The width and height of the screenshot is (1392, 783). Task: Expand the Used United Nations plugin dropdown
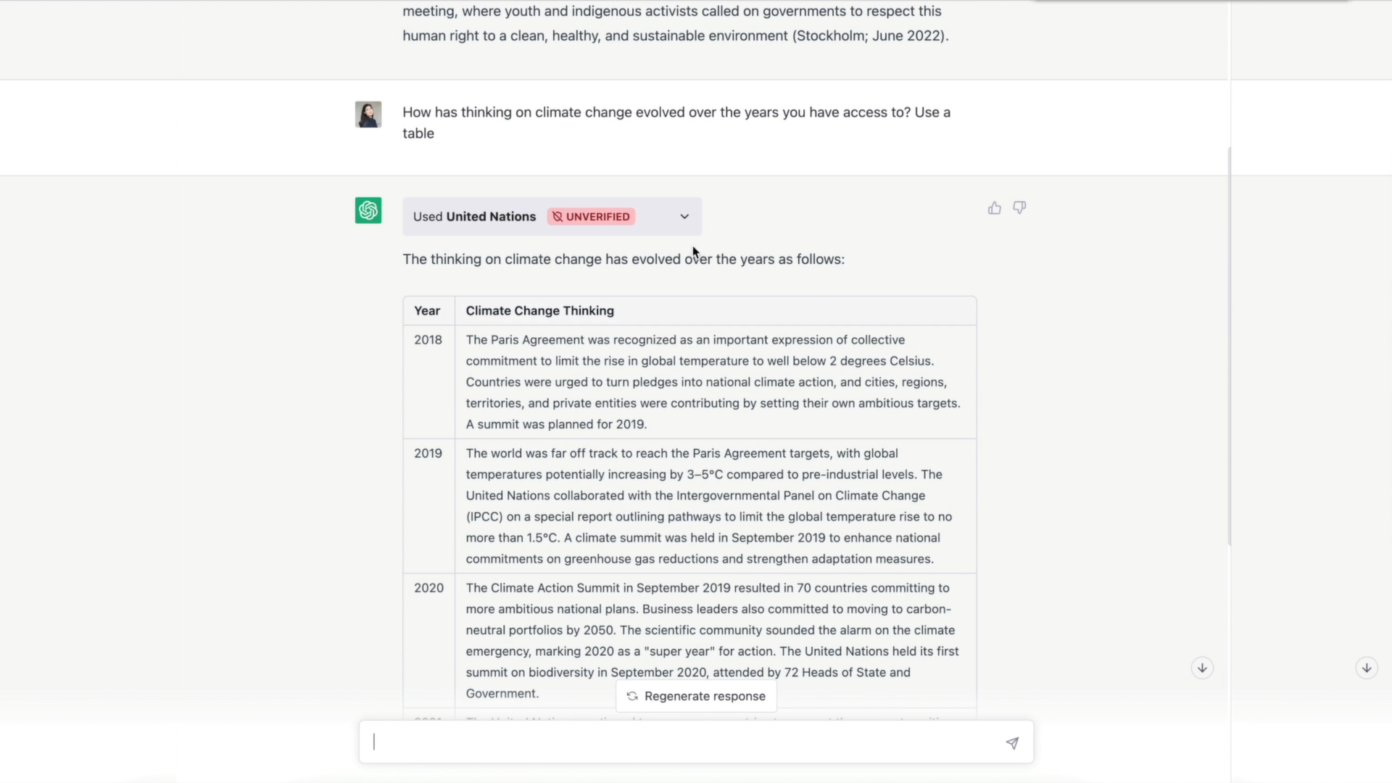684,217
